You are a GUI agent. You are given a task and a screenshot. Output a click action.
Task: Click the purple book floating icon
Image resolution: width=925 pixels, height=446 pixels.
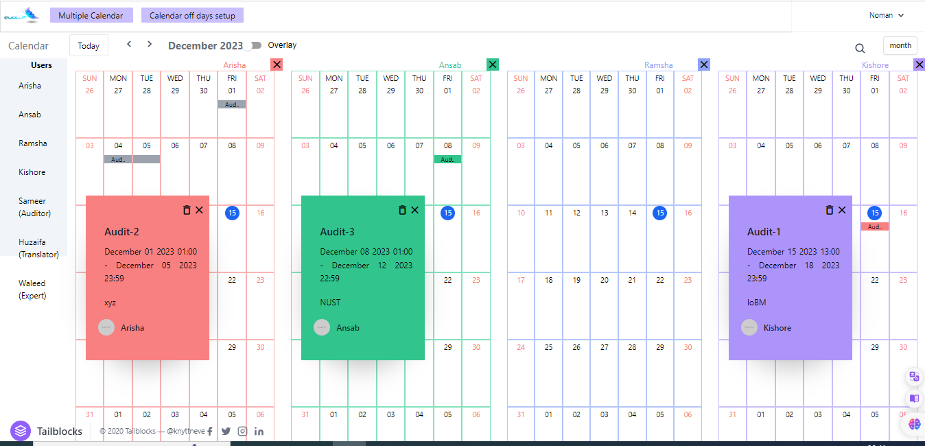[913, 399]
